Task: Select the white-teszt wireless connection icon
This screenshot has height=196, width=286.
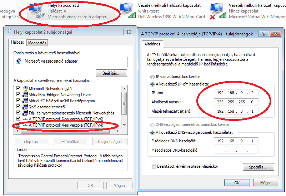Action: [x=127, y=11]
